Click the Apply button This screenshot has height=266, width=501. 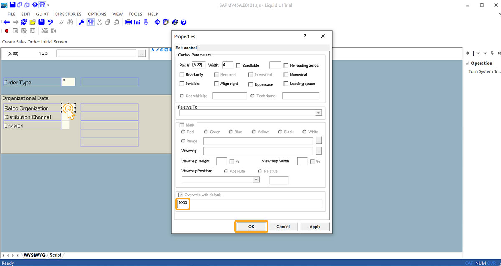(x=315, y=226)
